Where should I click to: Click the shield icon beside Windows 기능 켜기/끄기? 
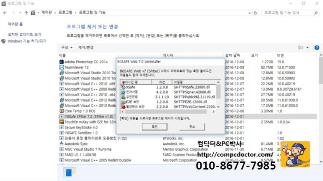4,41
